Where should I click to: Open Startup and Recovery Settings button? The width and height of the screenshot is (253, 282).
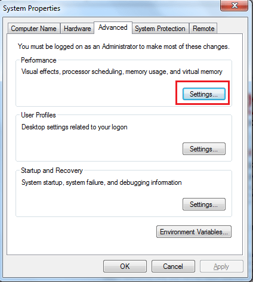[204, 204]
